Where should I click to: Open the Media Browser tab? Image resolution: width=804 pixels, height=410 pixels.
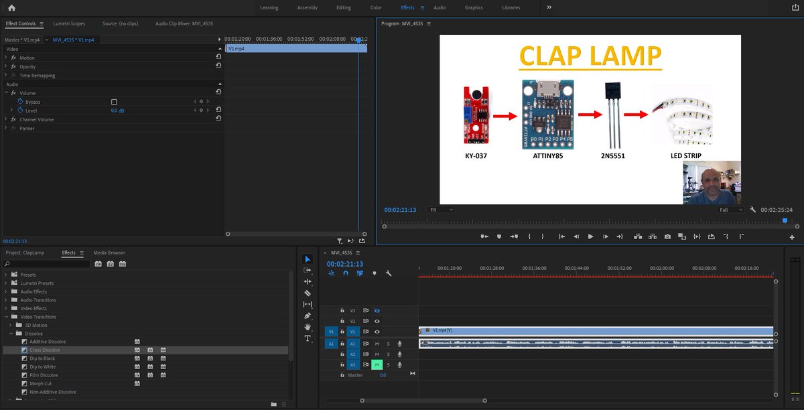pyautogui.click(x=109, y=253)
